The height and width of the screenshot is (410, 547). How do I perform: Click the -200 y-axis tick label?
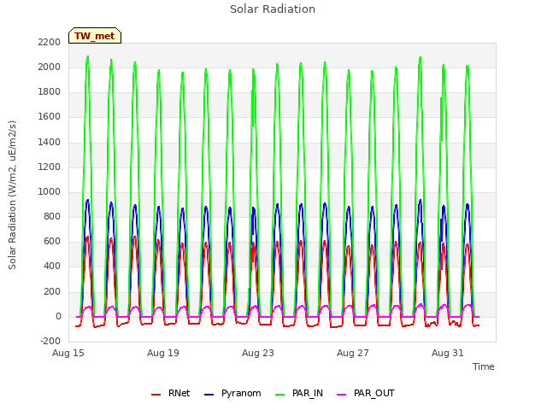50,341
